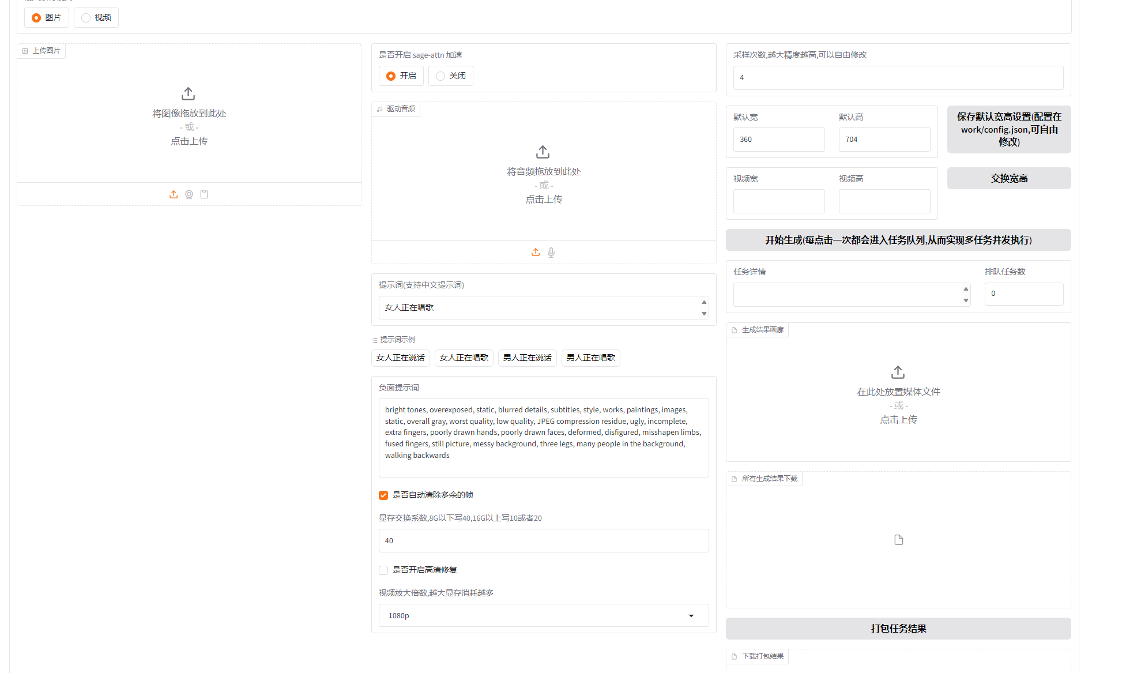Click the 默认宽 input field showing 360
This screenshot has width=1141, height=673.
coord(778,140)
